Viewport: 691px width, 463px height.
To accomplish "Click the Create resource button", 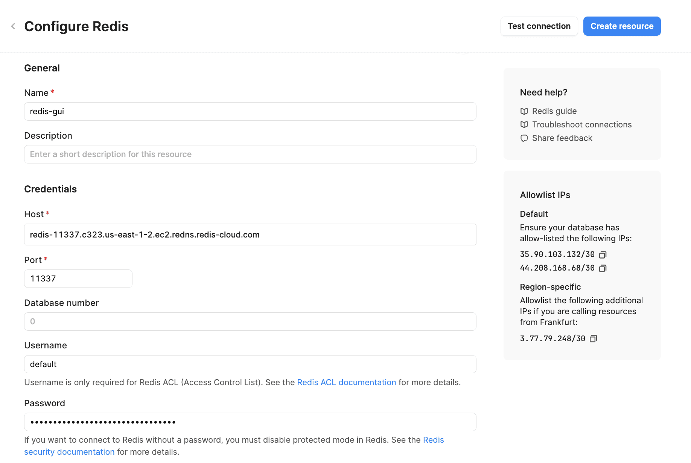I will pos(622,26).
